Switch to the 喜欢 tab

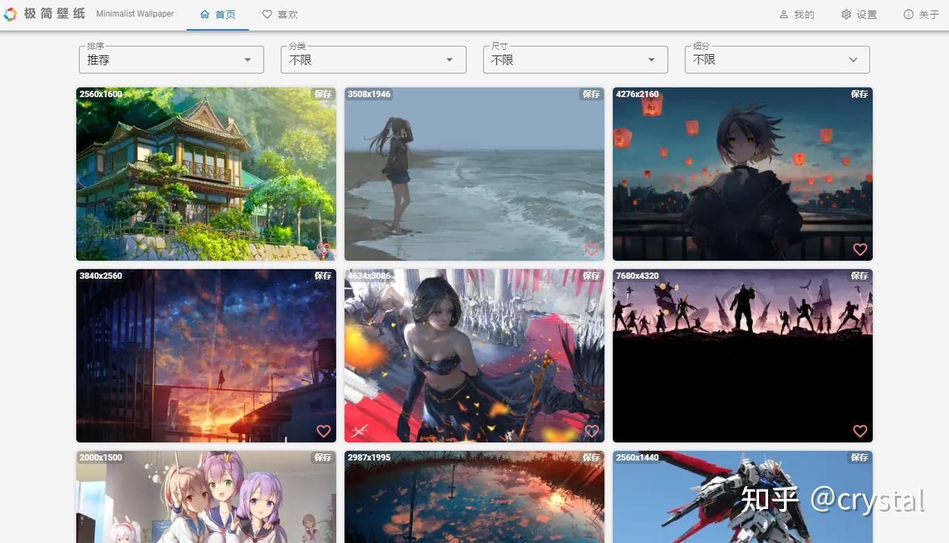280,15
